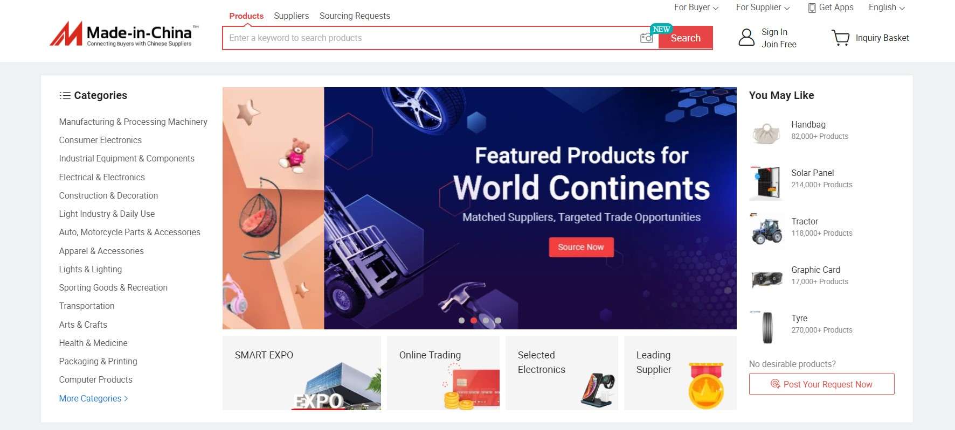Switch to the Sourcing Requests tab

355,16
